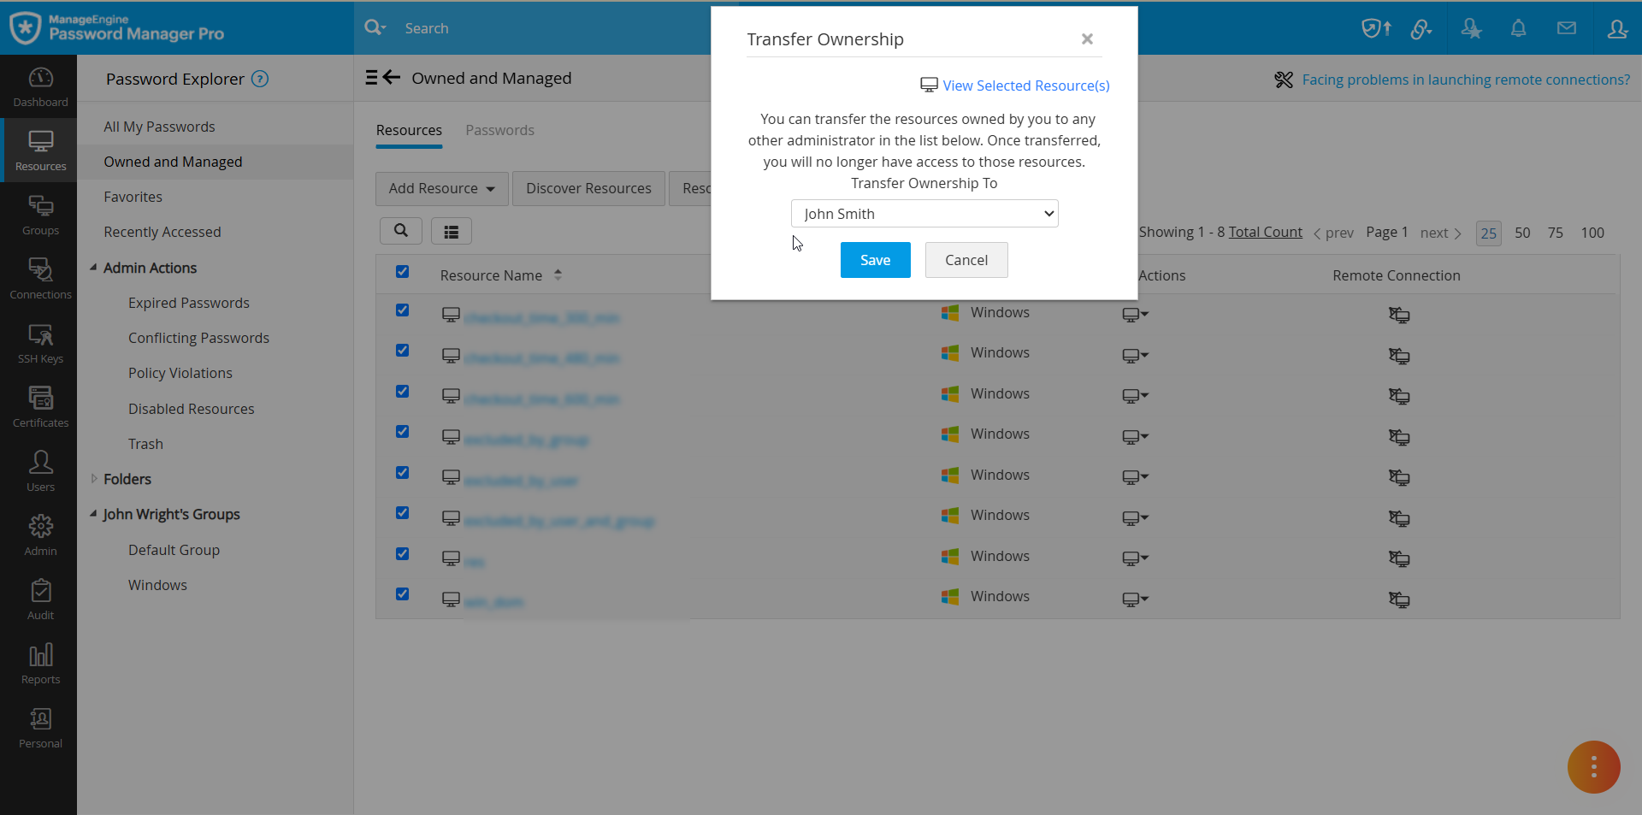Open the Transfer Ownership To dropdown
Image resolution: width=1642 pixels, height=815 pixels.
(x=924, y=214)
